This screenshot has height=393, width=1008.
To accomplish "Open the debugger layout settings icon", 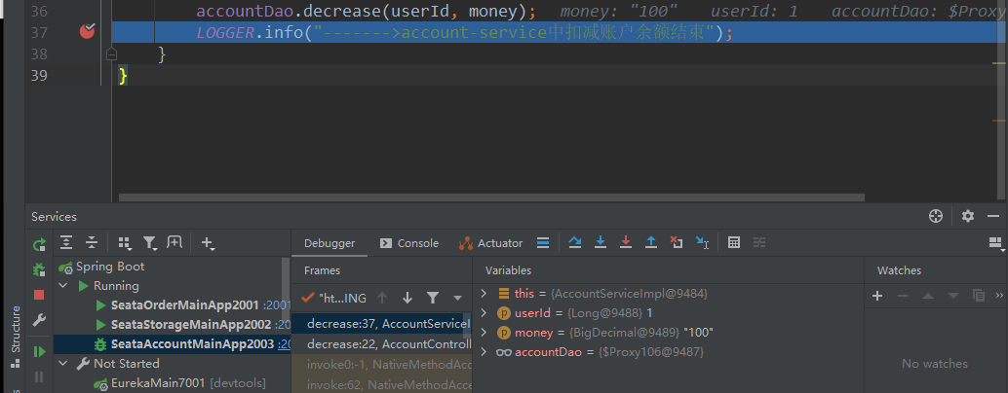I will pos(995,243).
